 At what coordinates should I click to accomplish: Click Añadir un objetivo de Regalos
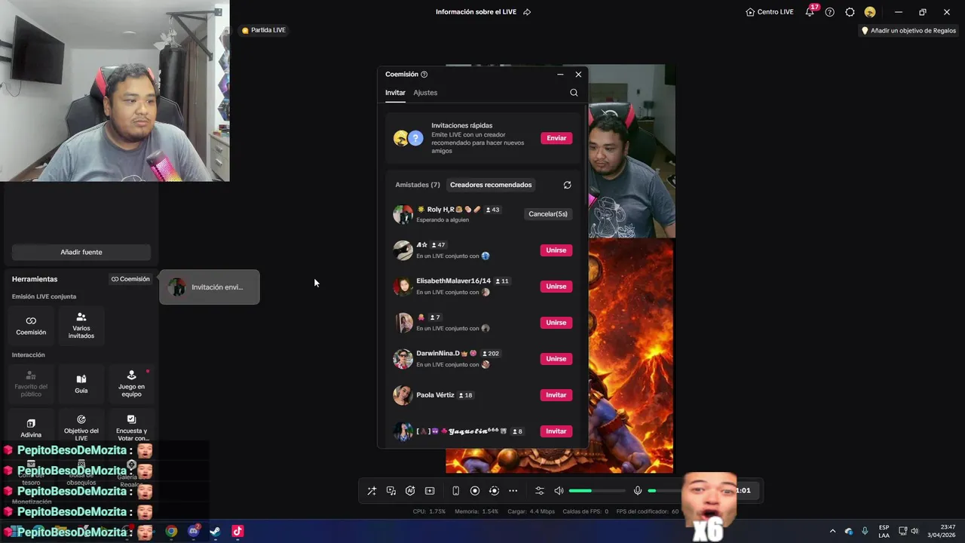908,31
